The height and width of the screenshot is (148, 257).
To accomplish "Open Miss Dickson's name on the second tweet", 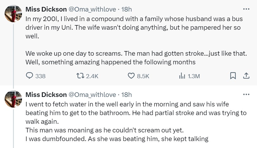I will (46, 95).
